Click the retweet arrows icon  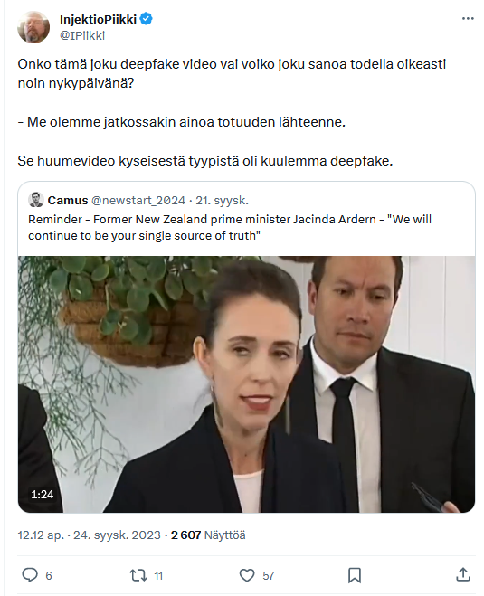point(138,575)
